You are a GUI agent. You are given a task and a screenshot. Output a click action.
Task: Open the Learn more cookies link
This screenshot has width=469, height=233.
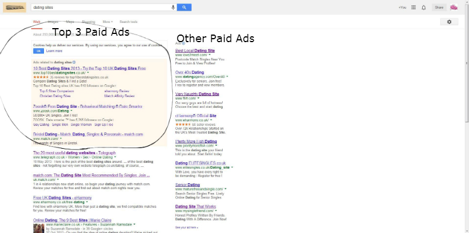[54, 51]
